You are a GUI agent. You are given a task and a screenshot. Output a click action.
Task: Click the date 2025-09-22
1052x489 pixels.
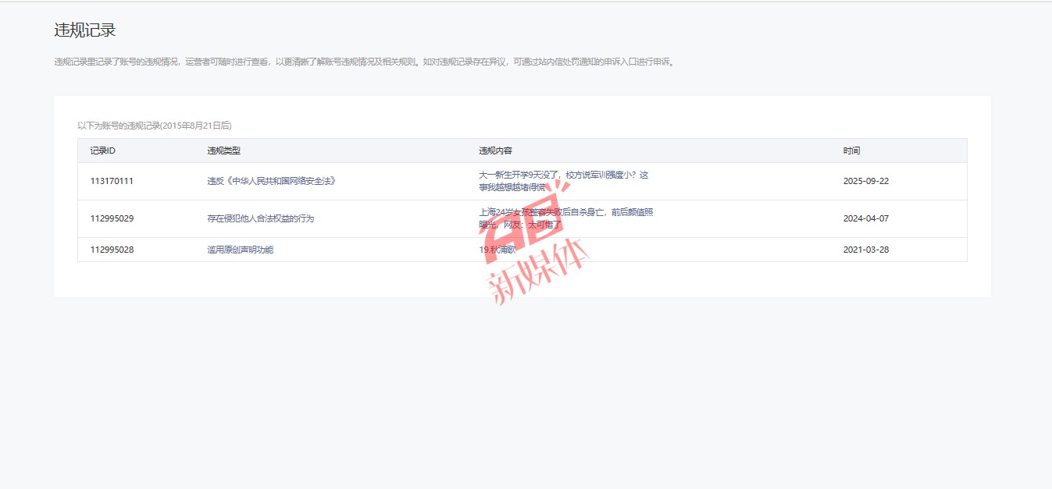(x=865, y=181)
